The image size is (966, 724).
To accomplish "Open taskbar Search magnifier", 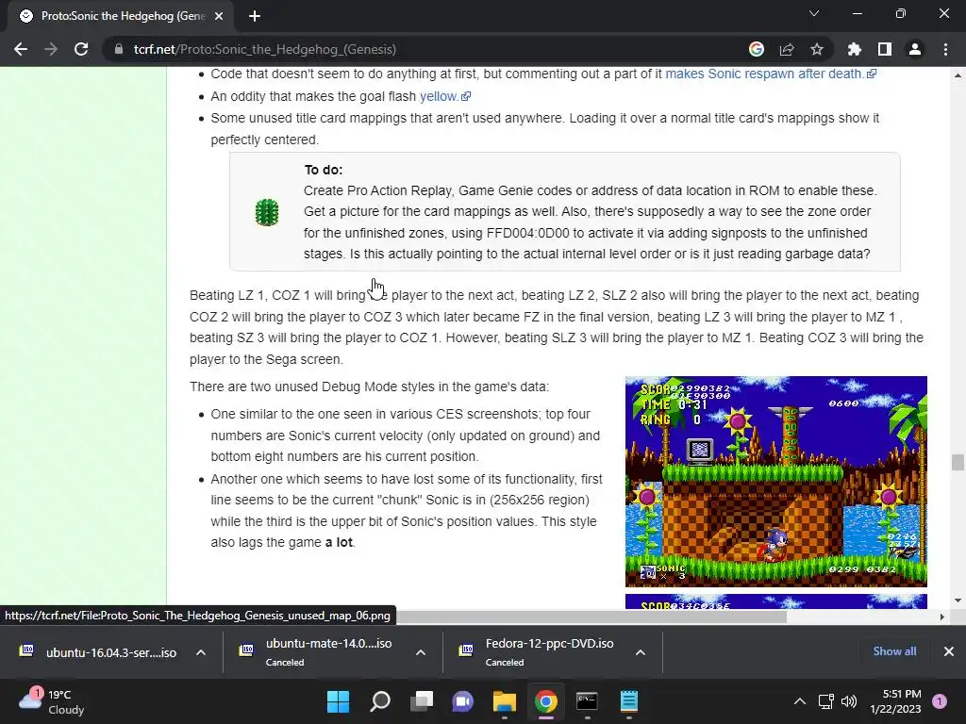I will pos(380,701).
